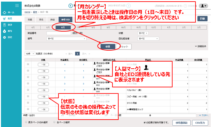Follow the 販売 breadcrumb link
The height and width of the screenshot is (127, 211).
pos(35,12)
